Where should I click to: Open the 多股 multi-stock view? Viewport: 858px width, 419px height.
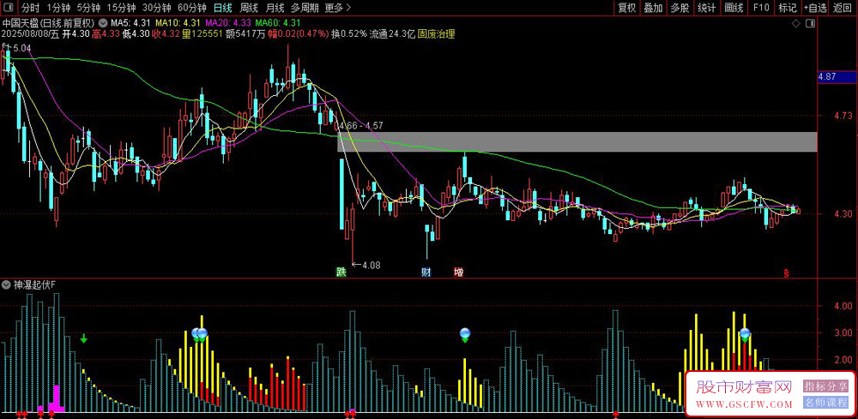680,8
